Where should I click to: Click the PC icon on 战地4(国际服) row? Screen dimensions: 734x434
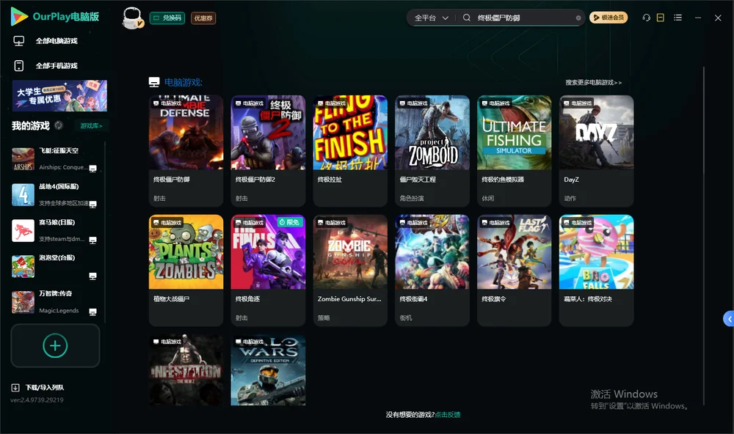pyautogui.click(x=92, y=205)
